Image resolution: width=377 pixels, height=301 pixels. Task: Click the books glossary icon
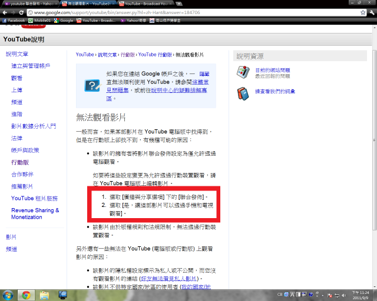point(243,93)
